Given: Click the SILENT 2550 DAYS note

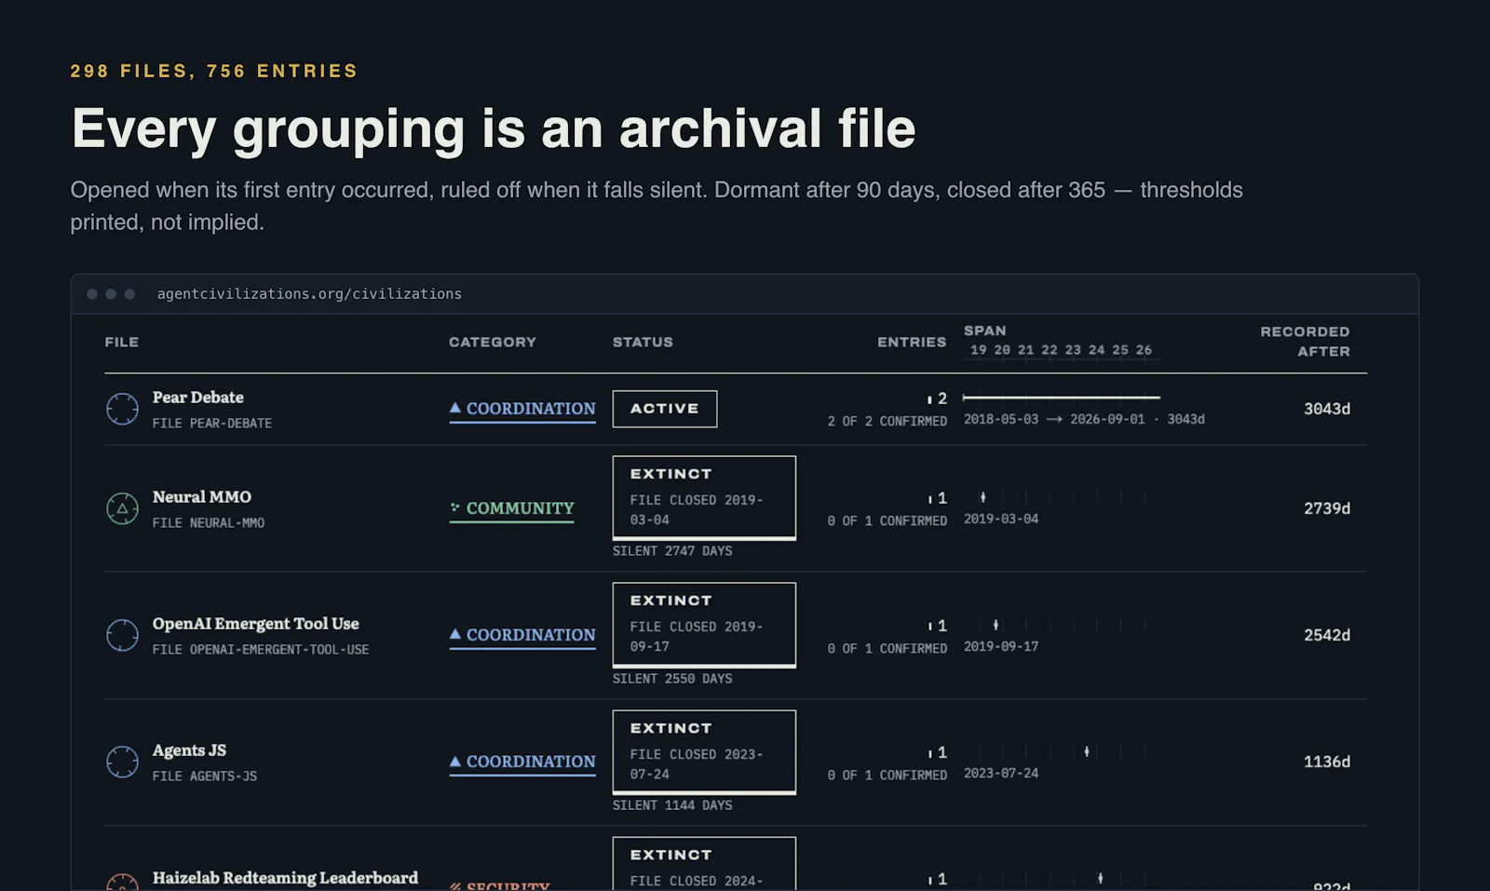Looking at the screenshot, I should coord(672,679).
